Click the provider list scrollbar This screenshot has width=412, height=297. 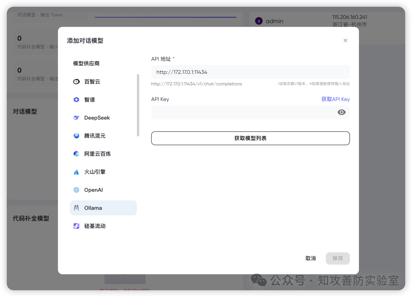(x=138, y=105)
